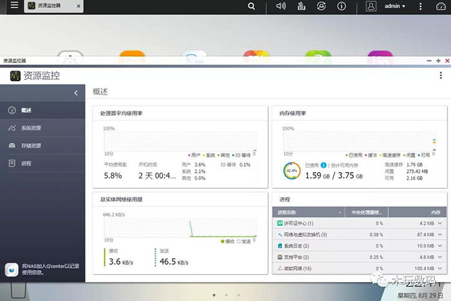
Task: Open background tasks icon in top bar
Action: coord(300,6)
